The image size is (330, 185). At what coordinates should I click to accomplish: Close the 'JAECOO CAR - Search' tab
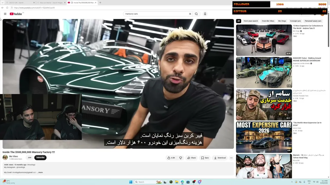click(34, 3)
